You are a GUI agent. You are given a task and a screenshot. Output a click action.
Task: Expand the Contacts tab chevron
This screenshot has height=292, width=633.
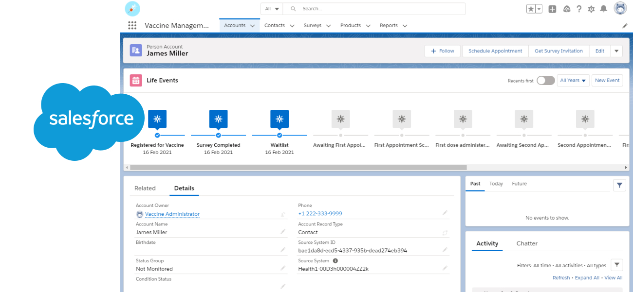[x=292, y=26]
